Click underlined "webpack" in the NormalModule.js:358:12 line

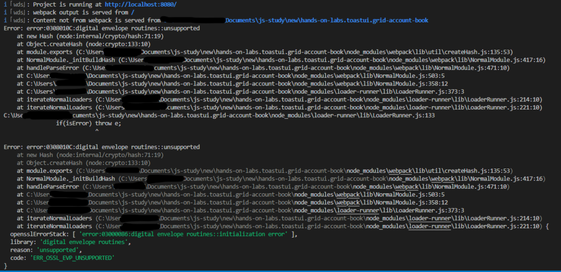pyautogui.click(x=347, y=202)
